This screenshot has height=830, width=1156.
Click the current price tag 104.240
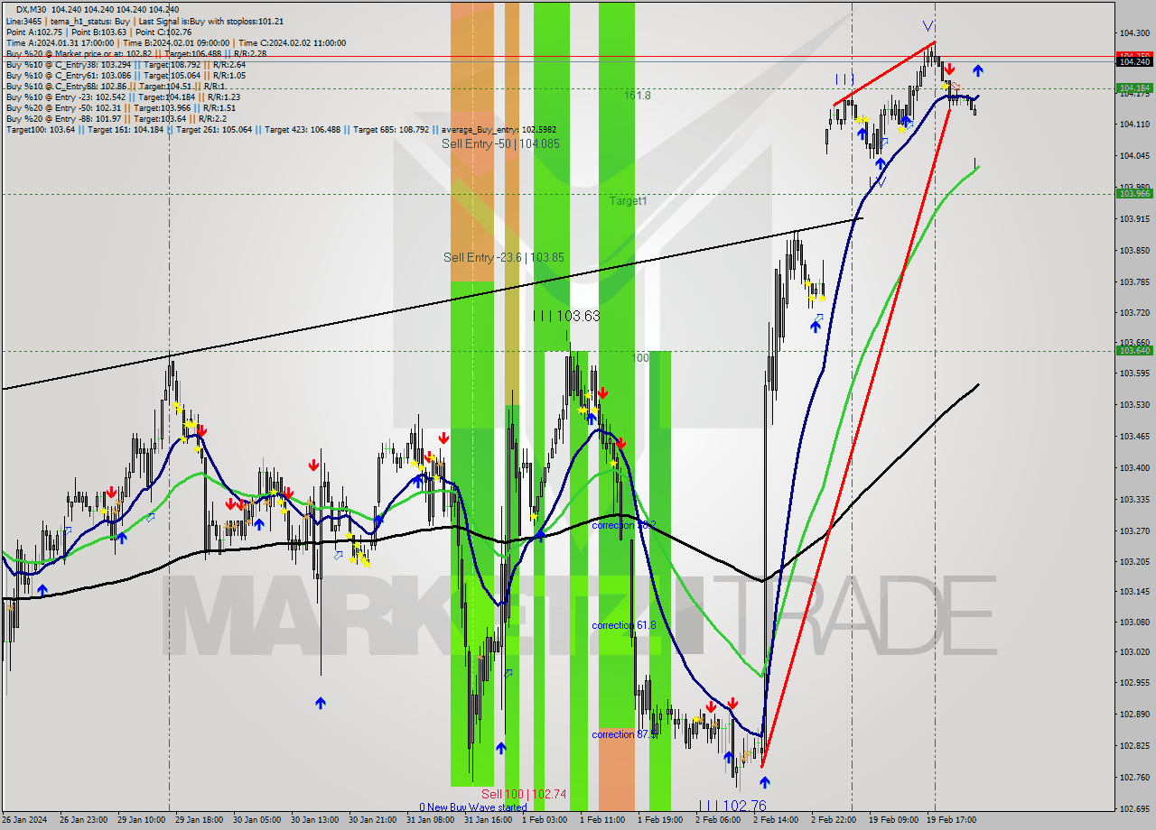1134,61
